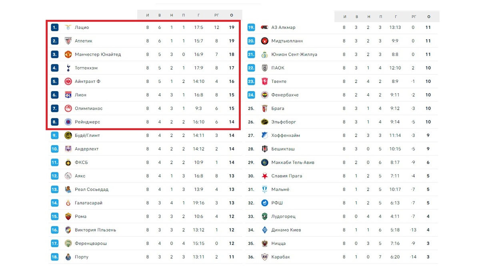Click the AZ Alkmaar crest icon
This screenshot has height=270, width=480.
pyautogui.click(x=264, y=27)
